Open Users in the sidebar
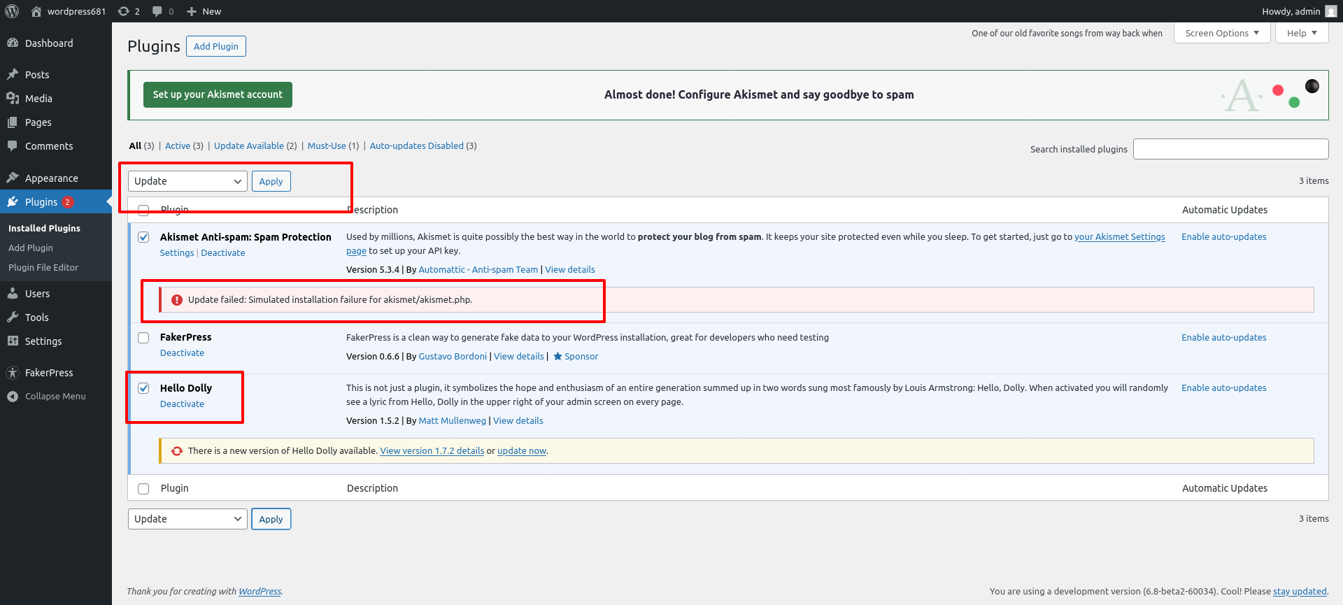 [37, 294]
